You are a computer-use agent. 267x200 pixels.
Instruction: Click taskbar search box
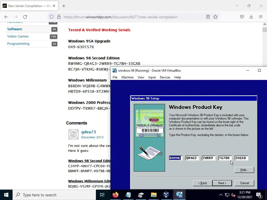click(54, 195)
